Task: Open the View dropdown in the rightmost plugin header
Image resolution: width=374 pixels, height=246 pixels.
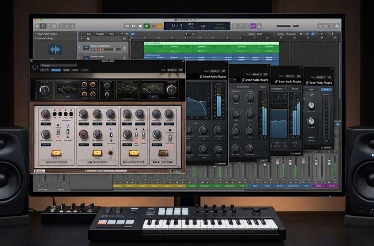Action: [x=321, y=77]
